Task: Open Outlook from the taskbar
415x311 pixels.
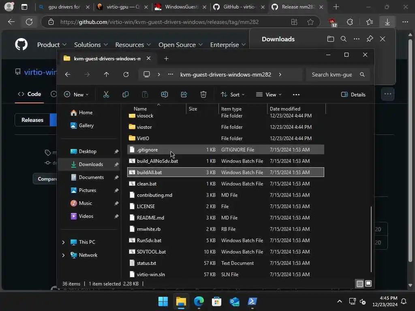Action: click(x=235, y=301)
